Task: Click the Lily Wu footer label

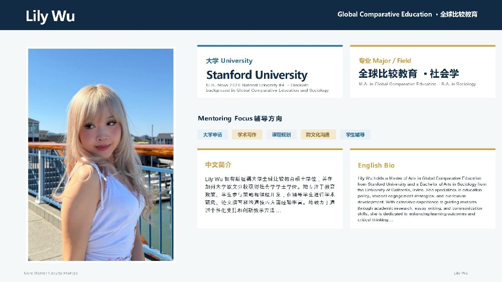Action: [461, 273]
